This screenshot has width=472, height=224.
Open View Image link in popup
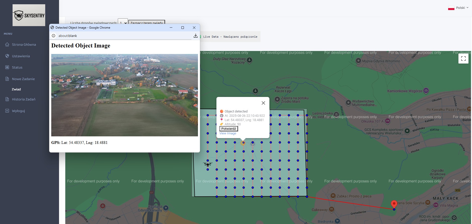click(228, 133)
